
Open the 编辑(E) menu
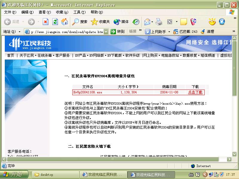pos(27,12)
